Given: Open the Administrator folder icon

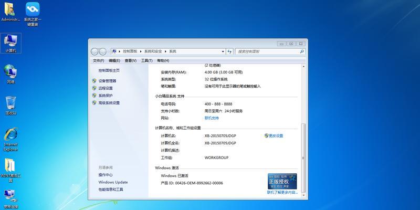Looking at the screenshot, I should (x=10, y=9).
